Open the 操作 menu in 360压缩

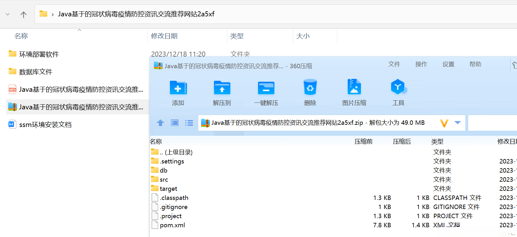click(421, 64)
